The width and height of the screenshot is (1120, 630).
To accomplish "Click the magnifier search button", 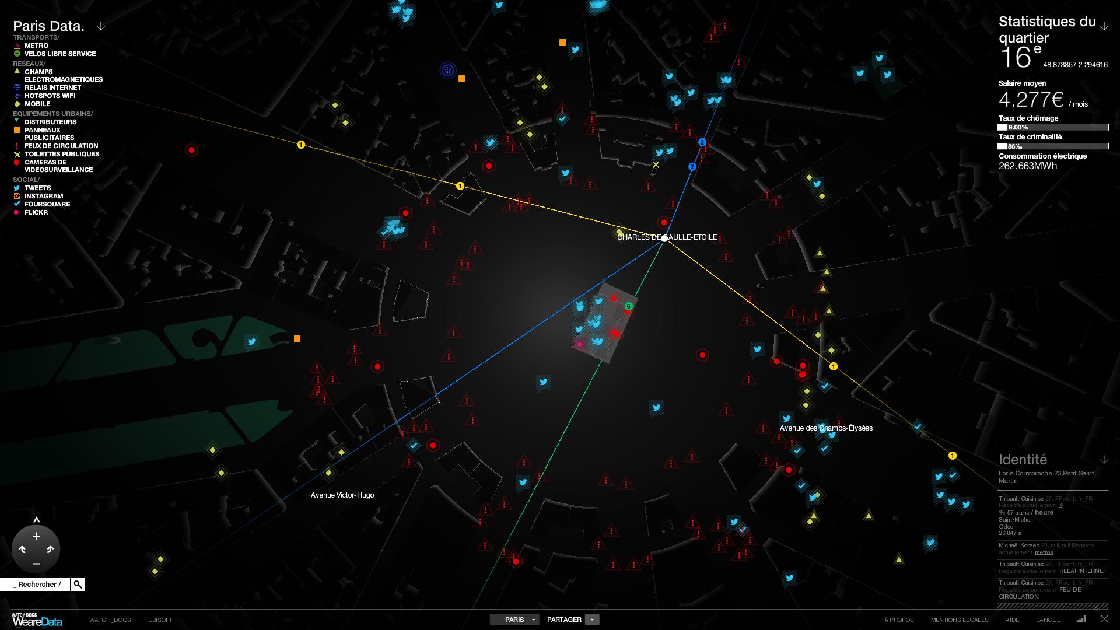I will [x=78, y=584].
